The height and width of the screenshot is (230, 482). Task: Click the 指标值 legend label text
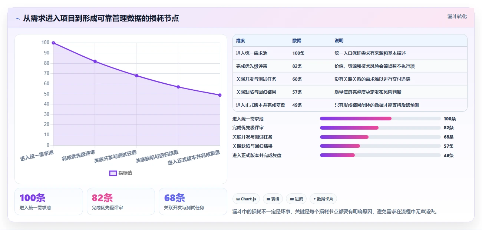pos(125,173)
